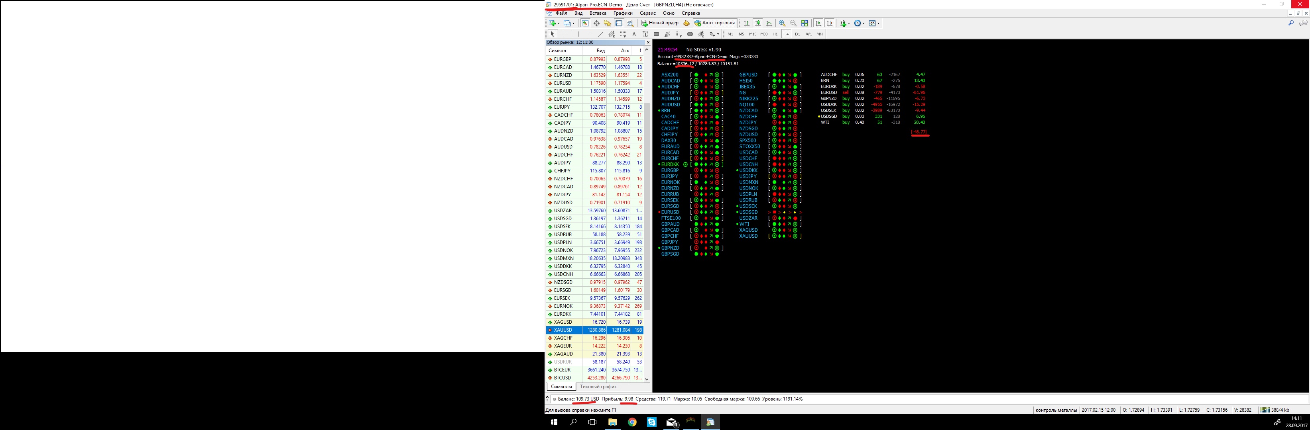
Task: Open the Windows Start menu
Action: click(x=554, y=422)
